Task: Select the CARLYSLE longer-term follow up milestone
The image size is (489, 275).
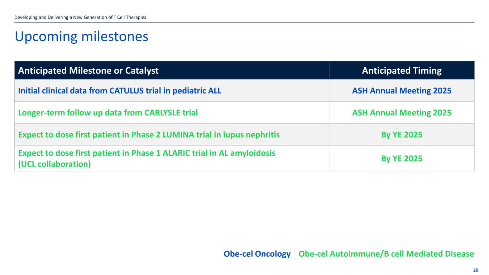Action: (108, 113)
